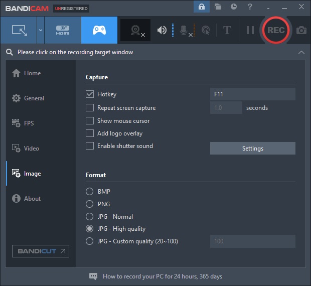
Task: Click the lock icon in title bar
Action: coord(202,7)
